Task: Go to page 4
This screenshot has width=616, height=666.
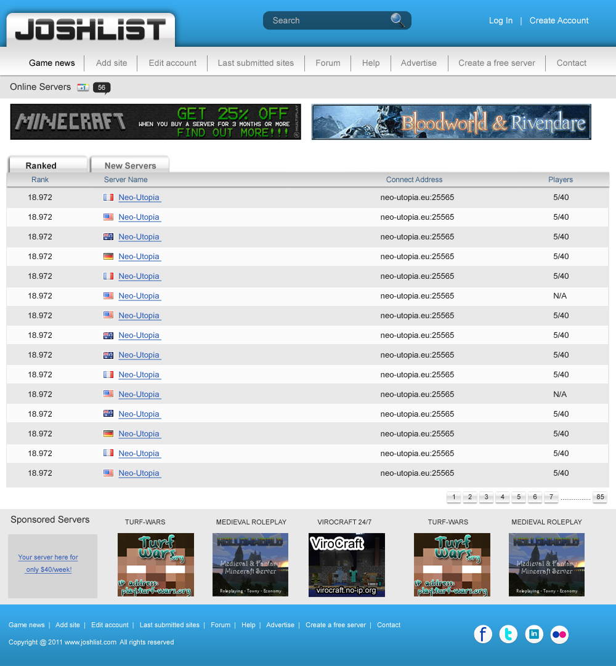Action: click(502, 497)
